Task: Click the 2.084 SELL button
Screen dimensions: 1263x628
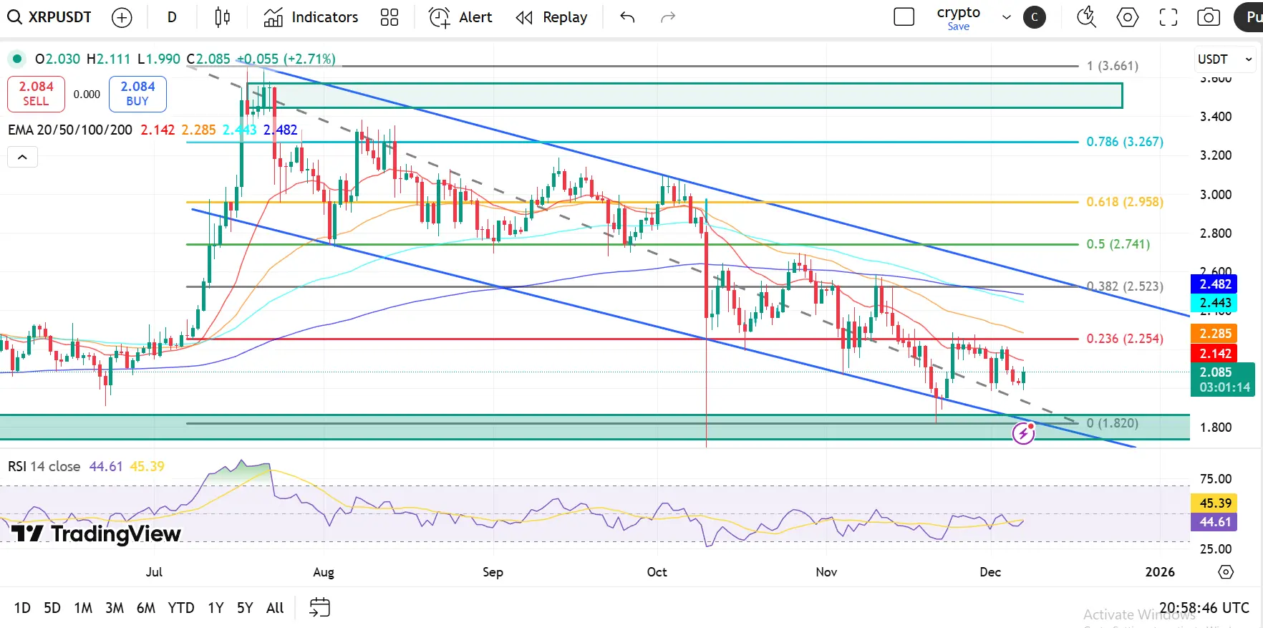Action: pyautogui.click(x=36, y=94)
